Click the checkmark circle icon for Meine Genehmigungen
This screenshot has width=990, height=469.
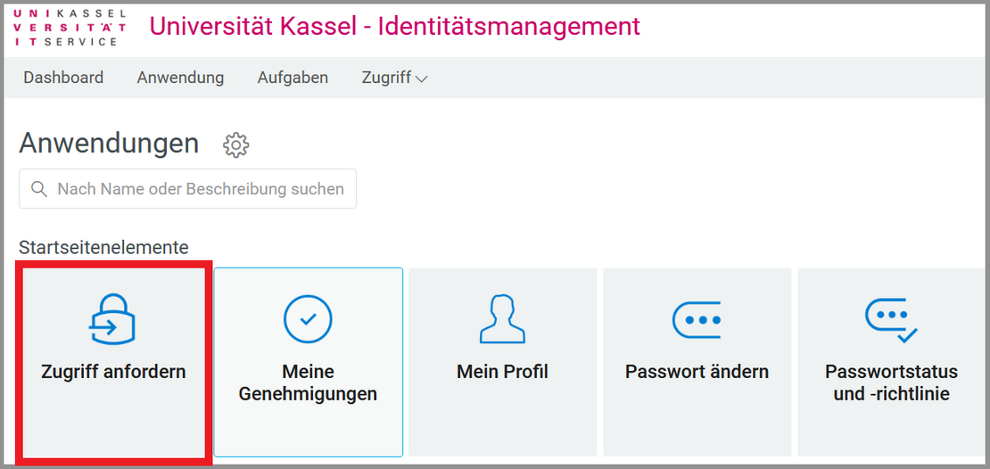coord(308,319)
